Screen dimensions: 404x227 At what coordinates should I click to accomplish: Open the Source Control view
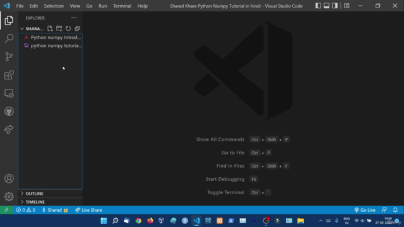coord(9,57)
